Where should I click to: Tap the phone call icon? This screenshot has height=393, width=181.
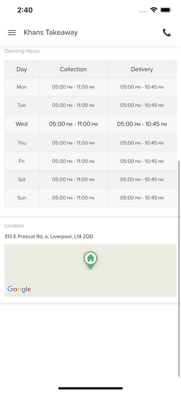click(167, 32)
